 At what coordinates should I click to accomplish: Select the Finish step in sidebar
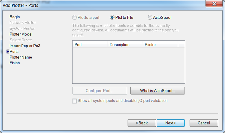[15, 63]
